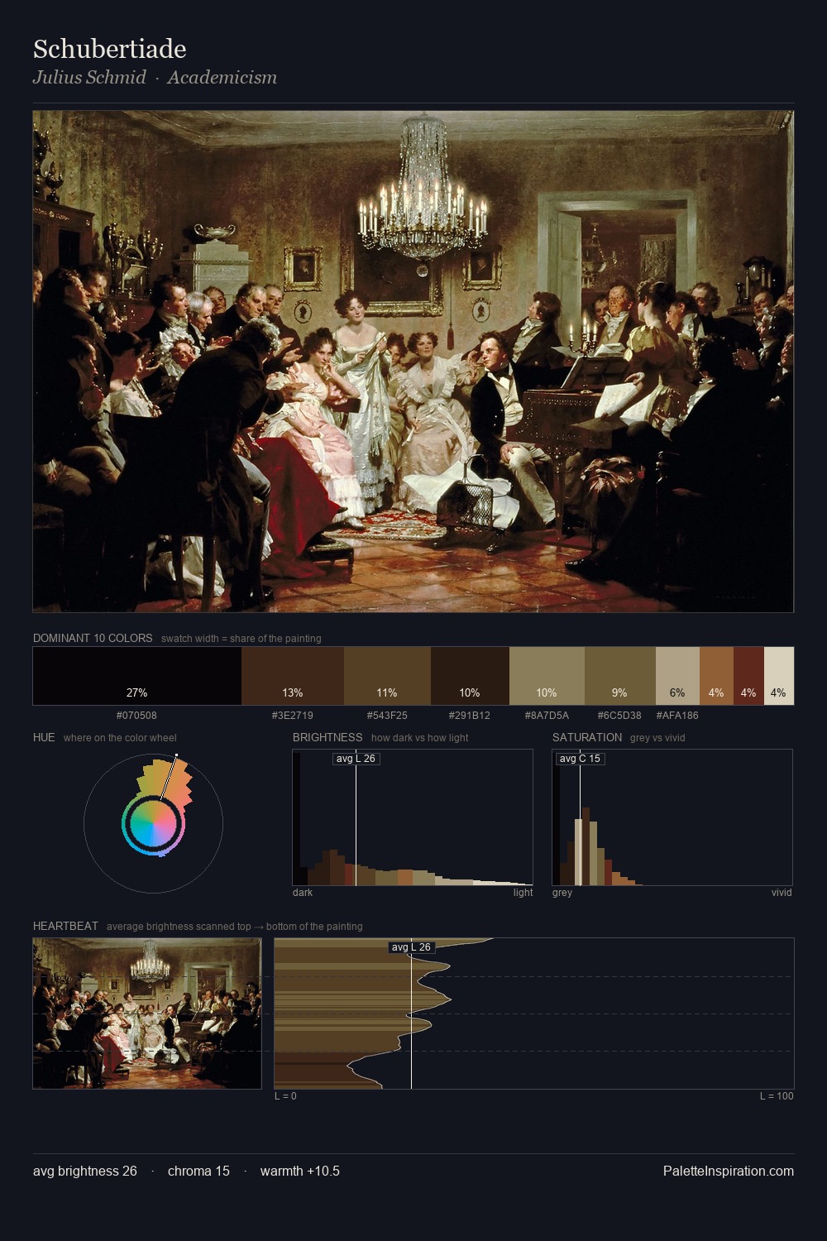Click the #8A7D5A olive-tan swatch
Image resolution: width=827 pixels, height=1241 pixels.
[547, 676]
